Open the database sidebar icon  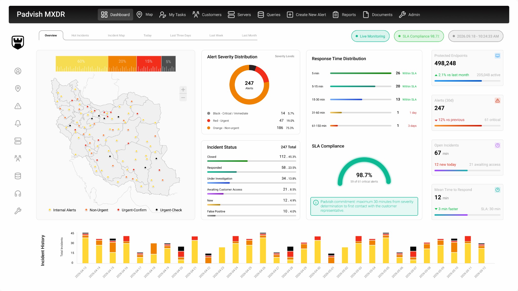point(18,176)
